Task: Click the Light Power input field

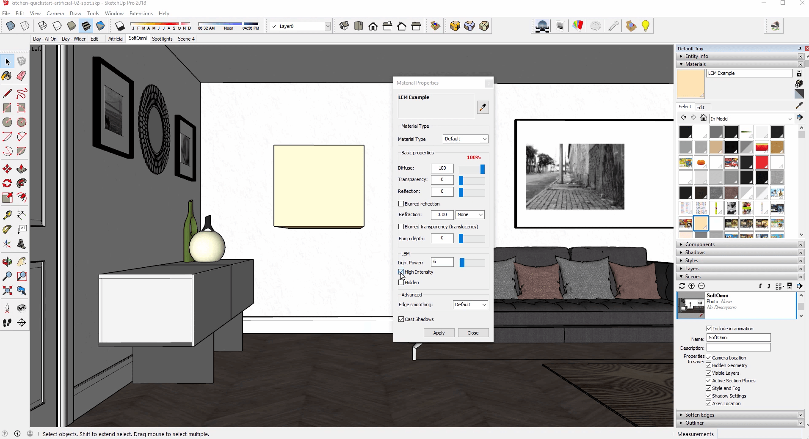Action: click(x=442, y=262)
